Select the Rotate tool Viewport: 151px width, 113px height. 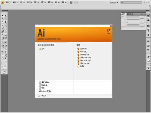pos(3,35)
